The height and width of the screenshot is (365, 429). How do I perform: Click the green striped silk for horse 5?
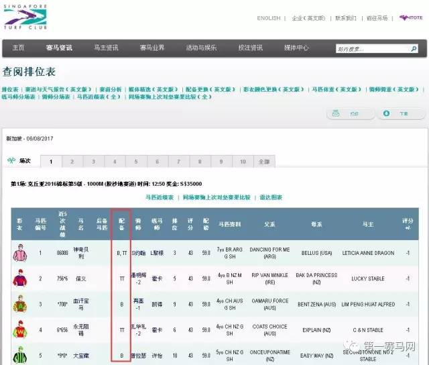click(x=20, y=354)
